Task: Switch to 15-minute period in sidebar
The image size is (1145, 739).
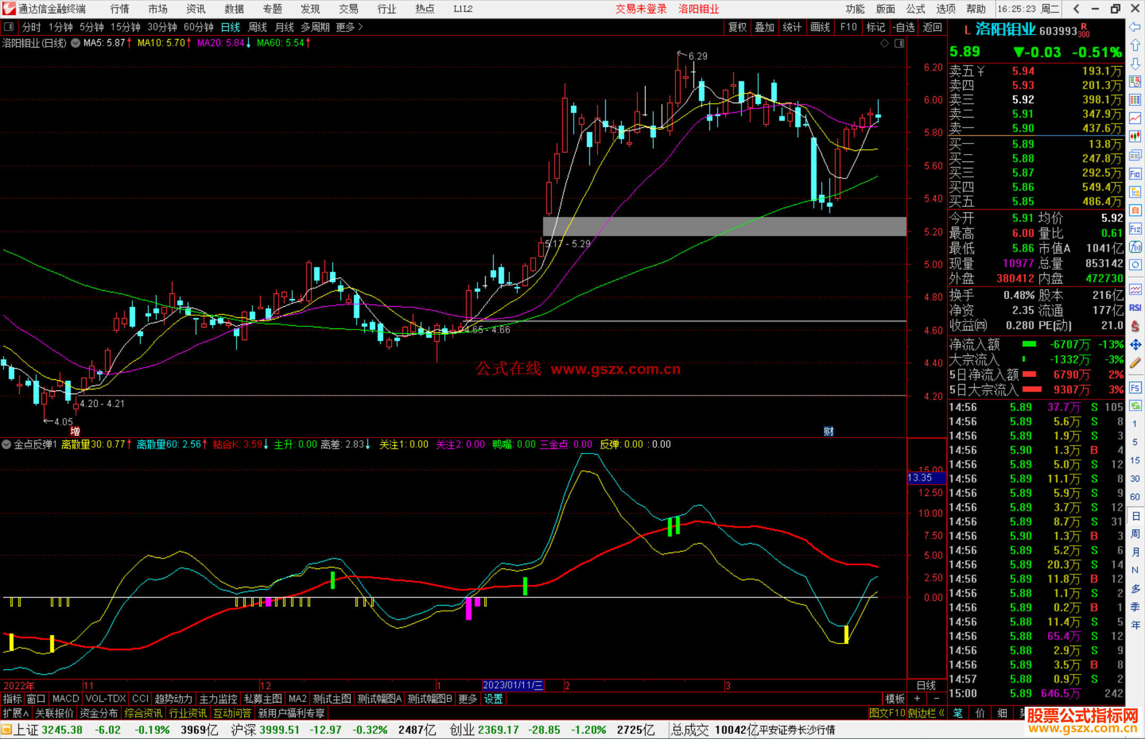Action: coord(1134,460)
